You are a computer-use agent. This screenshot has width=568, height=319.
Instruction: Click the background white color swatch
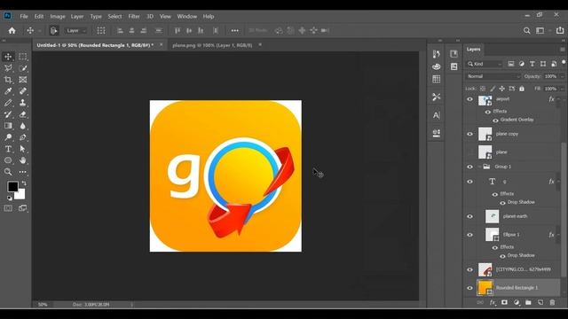(20, 195)
